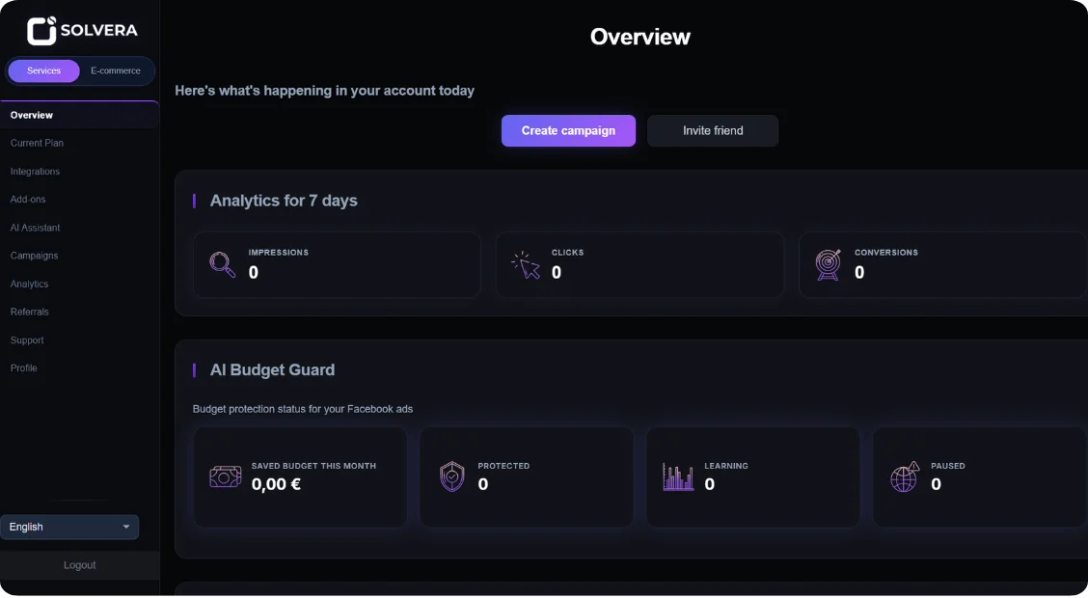This screenshot has height=598, width=1088.
Task: Click the Solvera logo icon
Action: click(x=42, y=31)
